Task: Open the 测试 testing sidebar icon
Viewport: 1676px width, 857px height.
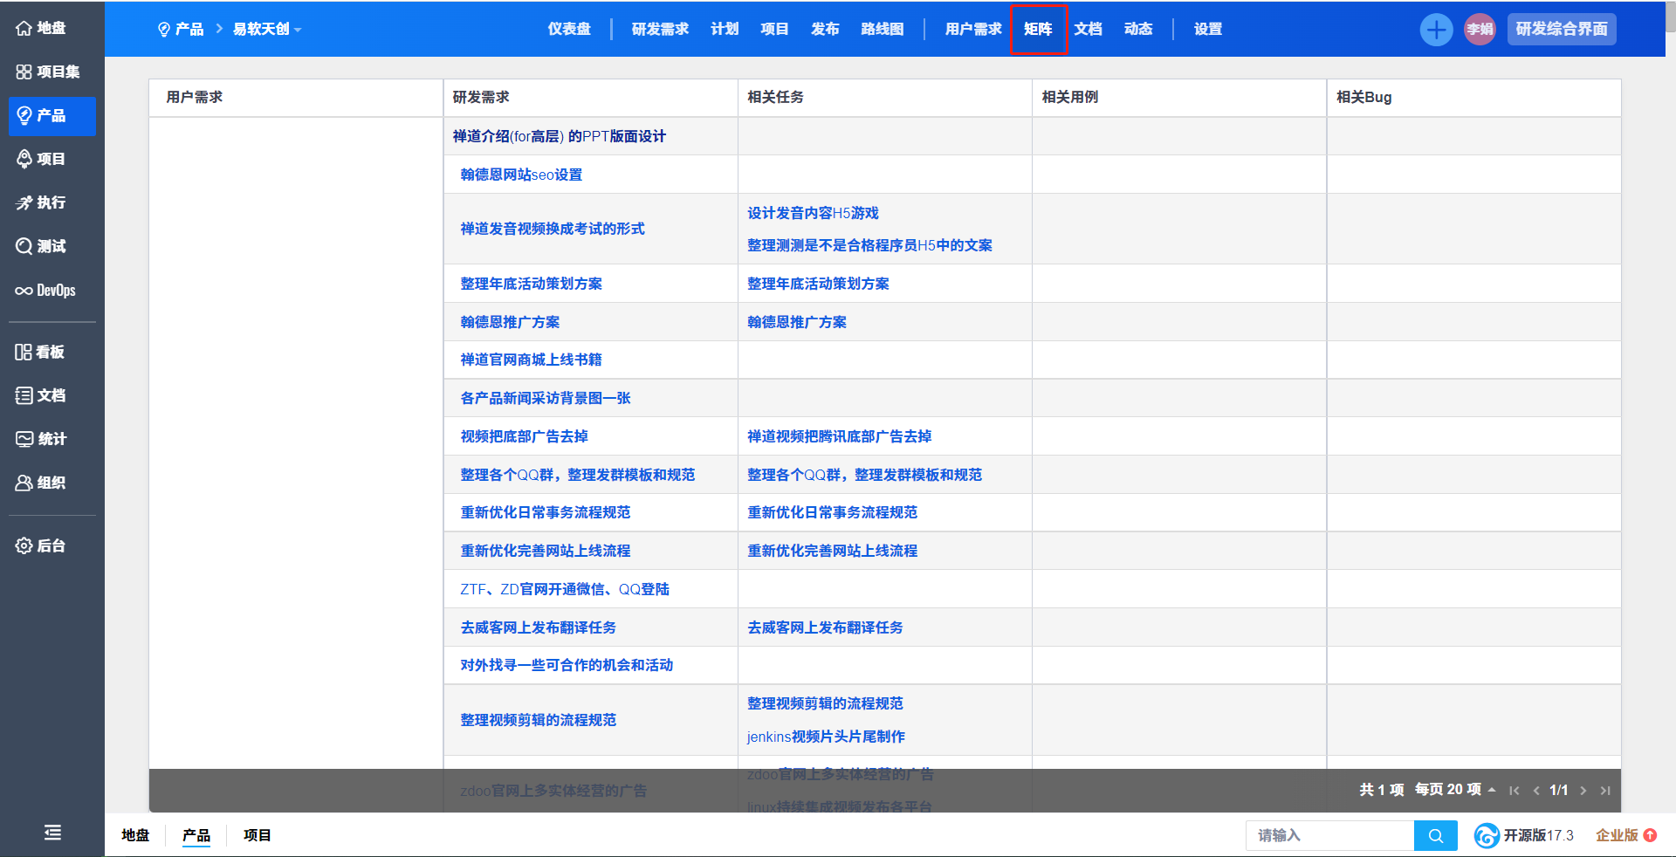Action: pyautogui.click(x=24, y=246)
